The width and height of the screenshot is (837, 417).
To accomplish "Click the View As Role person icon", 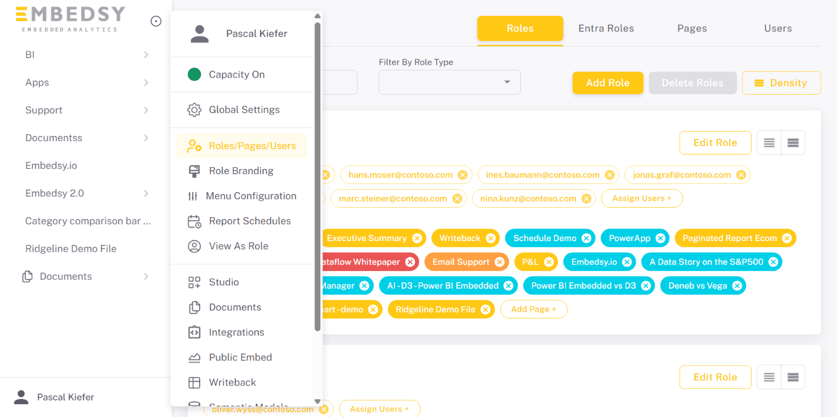I will coord(194,246).
